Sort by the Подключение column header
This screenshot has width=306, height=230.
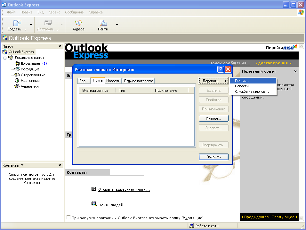pos(170,91)
